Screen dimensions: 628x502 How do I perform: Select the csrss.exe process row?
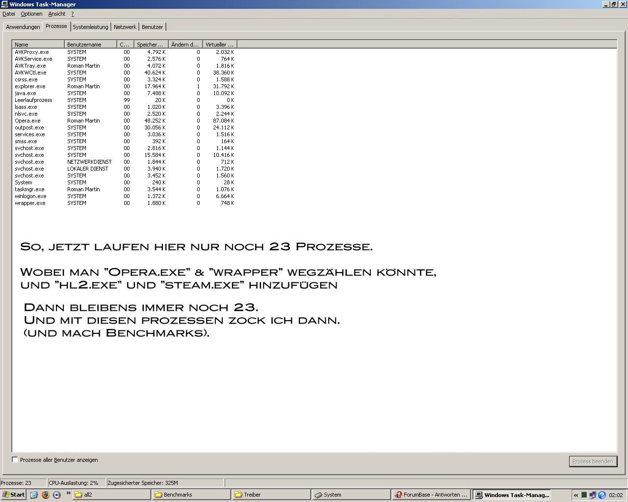coord(125,79)
